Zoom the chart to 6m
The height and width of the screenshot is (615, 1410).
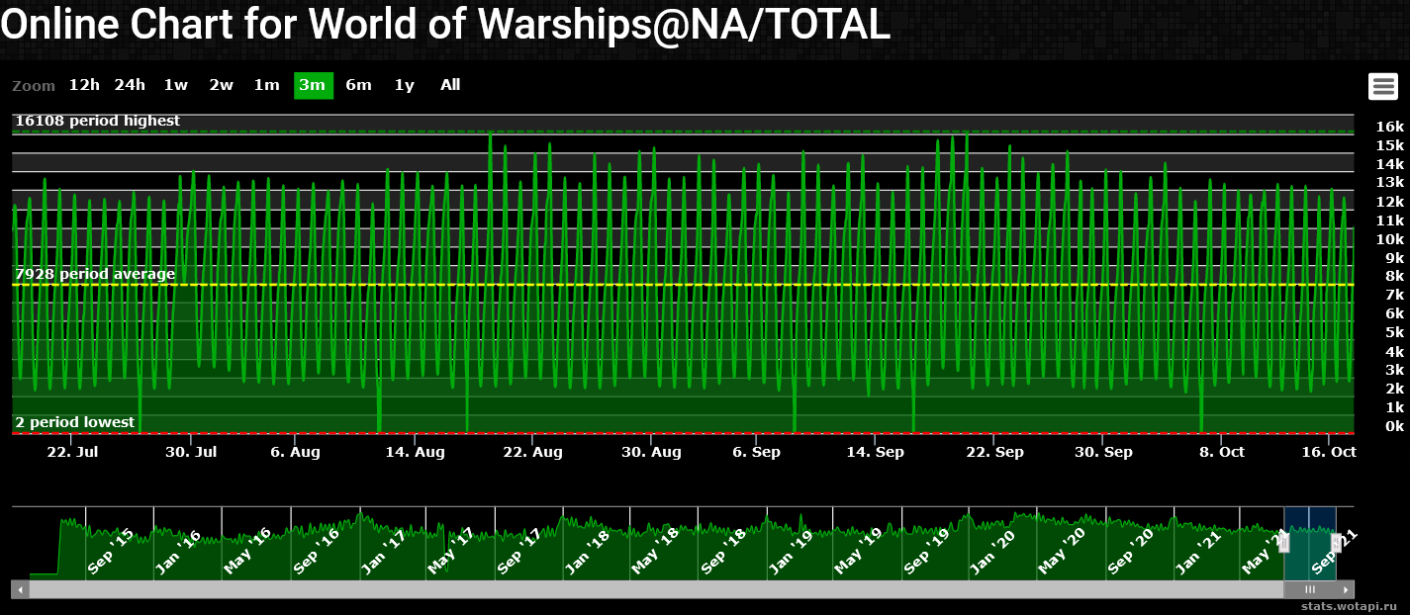pos(358,85)
